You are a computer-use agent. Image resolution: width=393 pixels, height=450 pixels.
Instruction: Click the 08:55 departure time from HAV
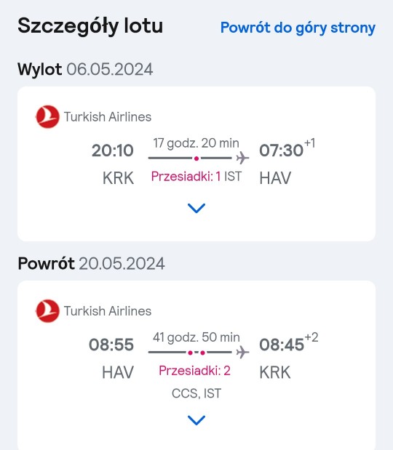[111, 345]
